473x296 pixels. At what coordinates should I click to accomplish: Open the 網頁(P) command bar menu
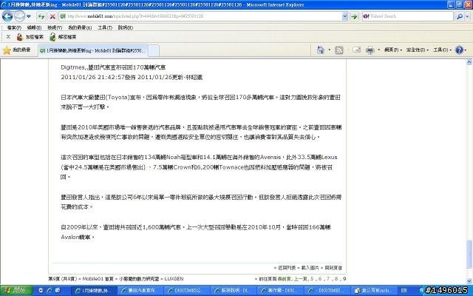pos(393,50)
